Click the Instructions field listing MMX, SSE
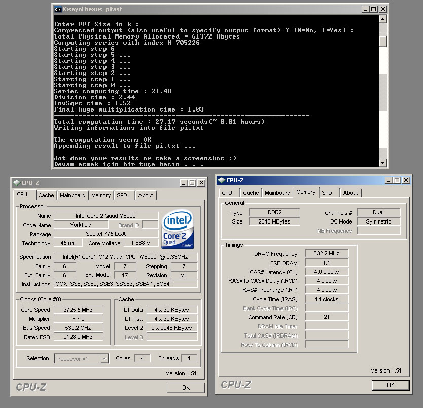The image size is (423, 408). [125, 284]
